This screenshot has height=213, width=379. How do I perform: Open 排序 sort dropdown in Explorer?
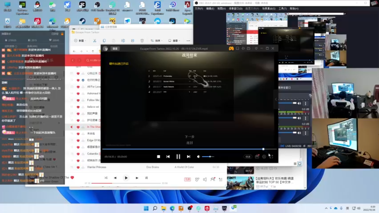click(x=156, y=41)
